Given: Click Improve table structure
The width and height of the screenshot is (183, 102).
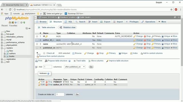Looking at the screenshot, I should coord(117,61).
